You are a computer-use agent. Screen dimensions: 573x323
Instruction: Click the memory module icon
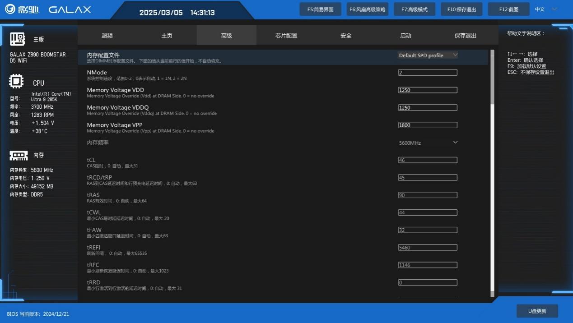click(19, 155)
